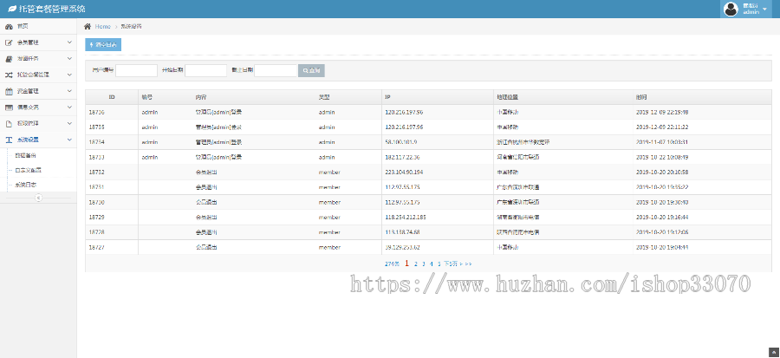
Task: Click IP address 118.254.212.185
Action: (x=406, y=218)
